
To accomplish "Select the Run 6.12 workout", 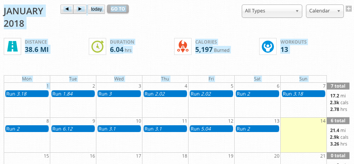I will [x=73, y=129].
